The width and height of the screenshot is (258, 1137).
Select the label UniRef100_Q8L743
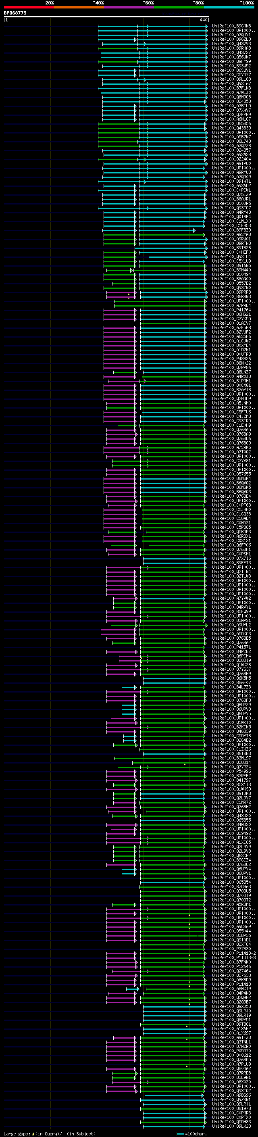coord(231,141)
